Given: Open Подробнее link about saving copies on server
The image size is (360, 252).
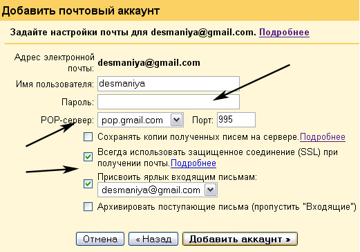Looking at the screenshot, I should 323,137.
